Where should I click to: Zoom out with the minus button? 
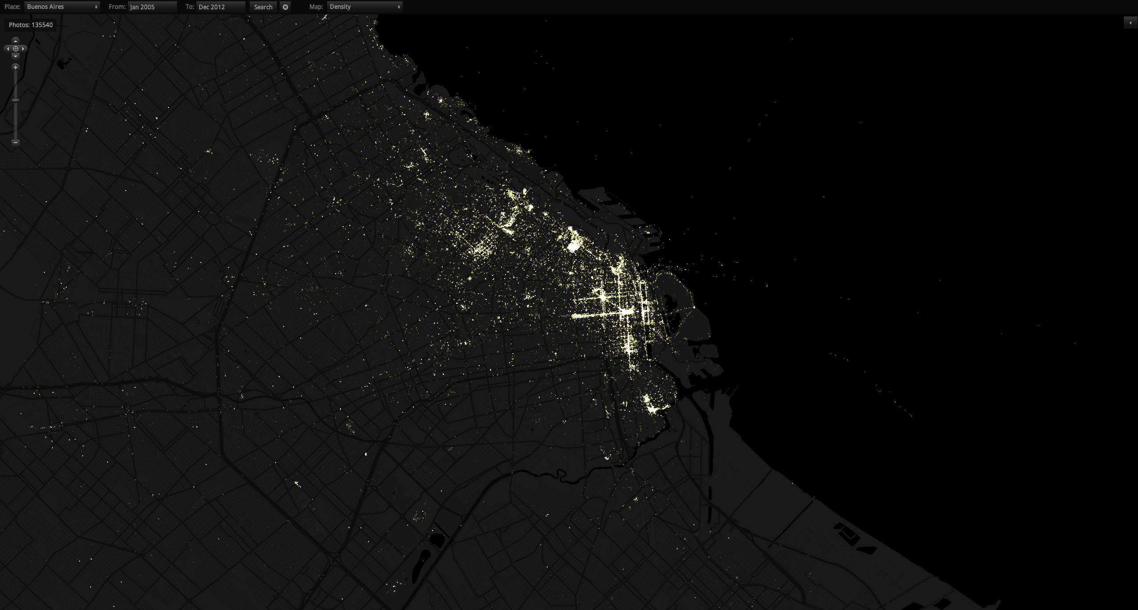click(16, 142)
